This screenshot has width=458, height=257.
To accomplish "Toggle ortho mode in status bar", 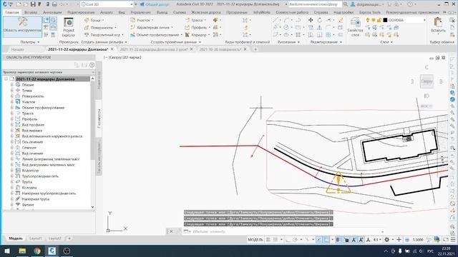I will pyautogui.click(x=288, y=240).
